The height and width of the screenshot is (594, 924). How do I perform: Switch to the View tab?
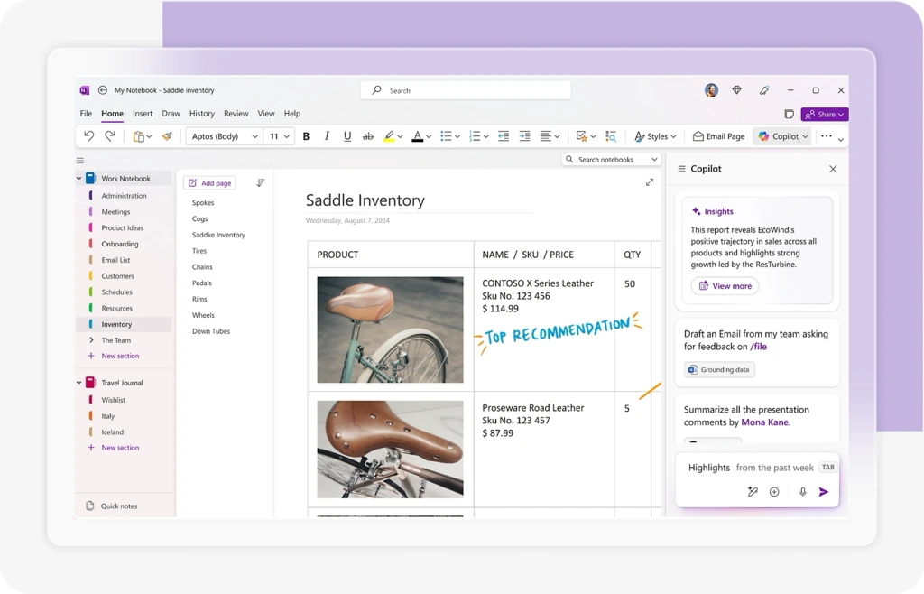[x=266, y=113]
